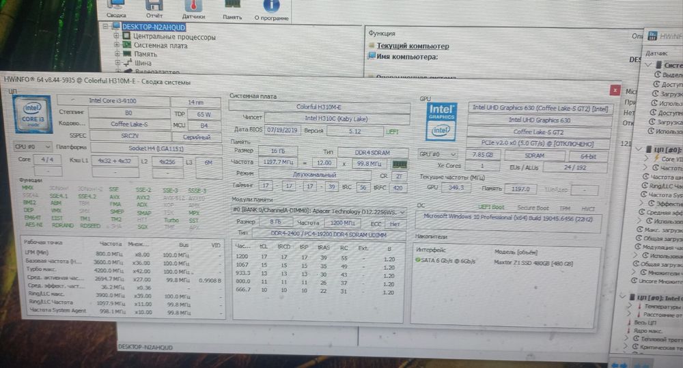Viewport: 683px width, 368px height.
Task: Click the Двухканальный memory mode field
Action: click(x=314, y=175)
